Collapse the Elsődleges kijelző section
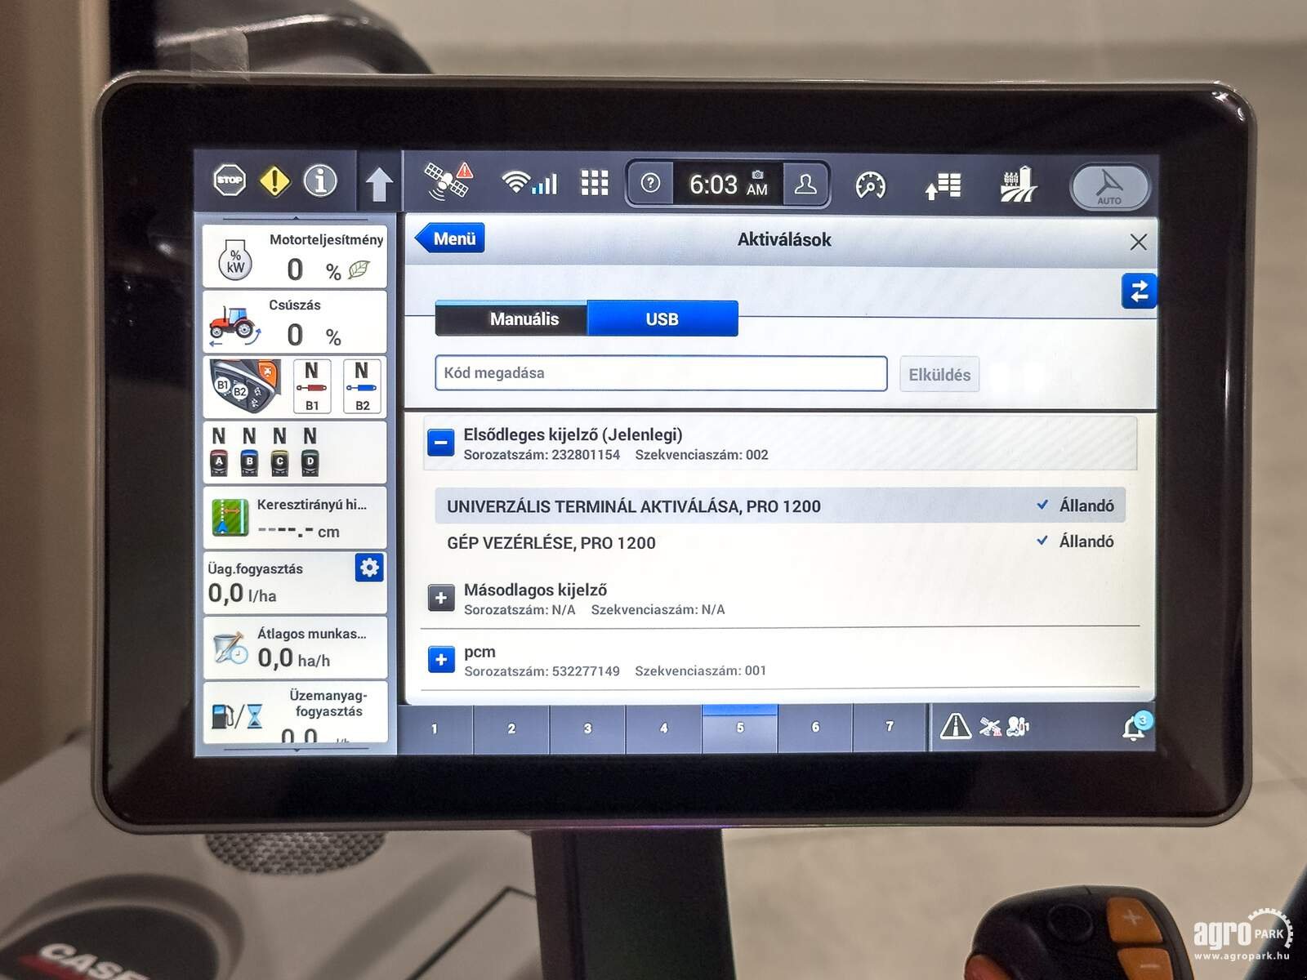This screenshot has height=980, width=1307. (440, 443)
